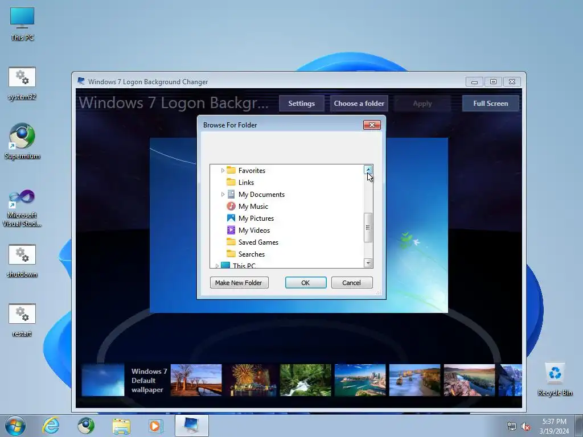The width and height of the screenshot is (583, 437).
Task: Select the coastal sea stacks thumbnail
Action: tap(414, 380)
